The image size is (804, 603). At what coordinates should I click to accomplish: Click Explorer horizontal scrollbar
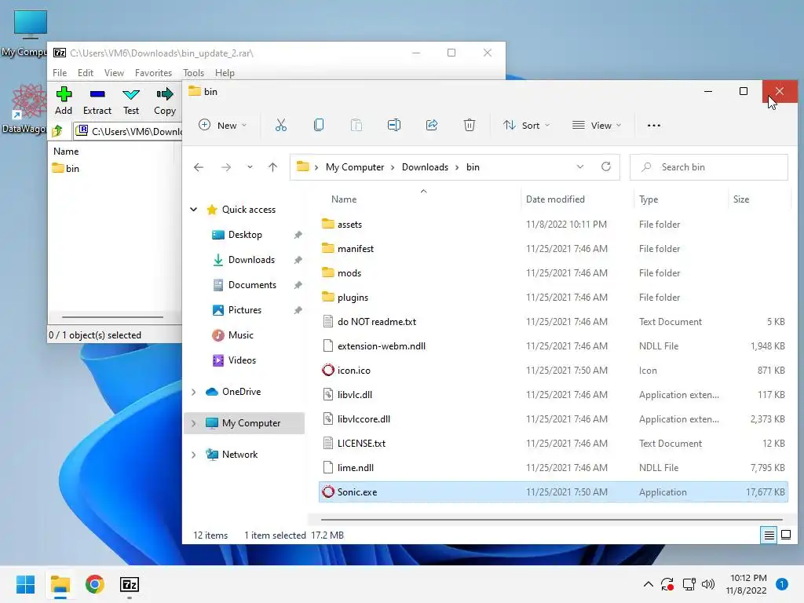[x=551, y=520]
